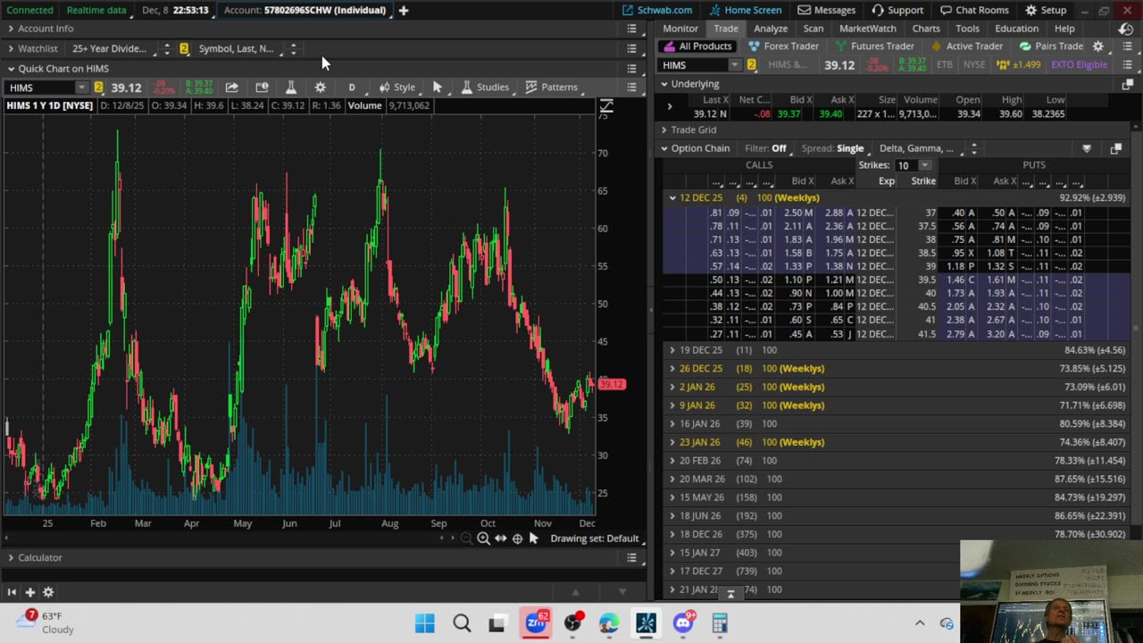Expand the Account Info panel
1143x643 pixels.
(11, 29)
